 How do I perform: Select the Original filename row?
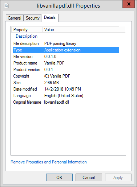66,102
